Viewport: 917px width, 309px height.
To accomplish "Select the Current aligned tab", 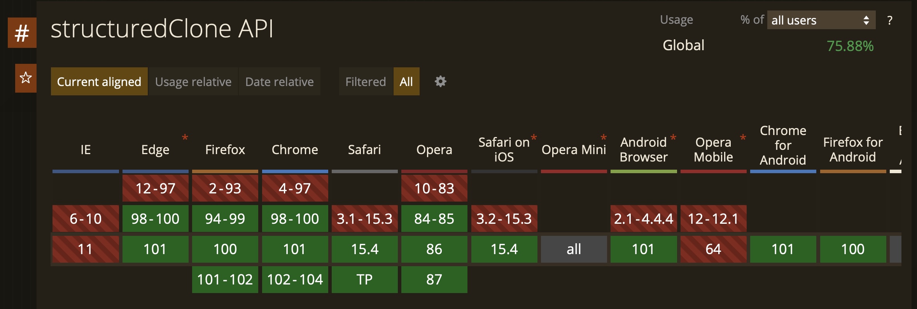I will click(x=99, y=81).
